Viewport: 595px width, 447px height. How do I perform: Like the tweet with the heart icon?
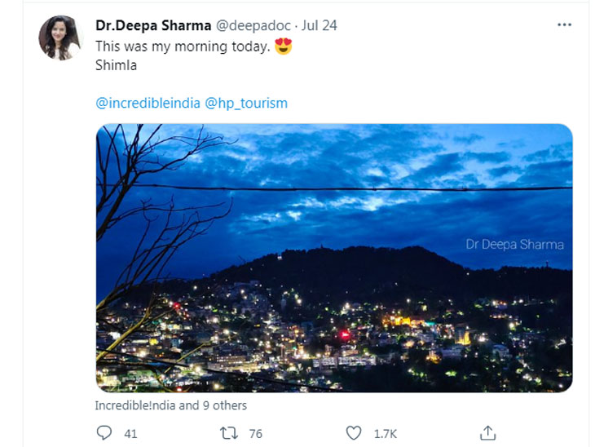point(354,433)
